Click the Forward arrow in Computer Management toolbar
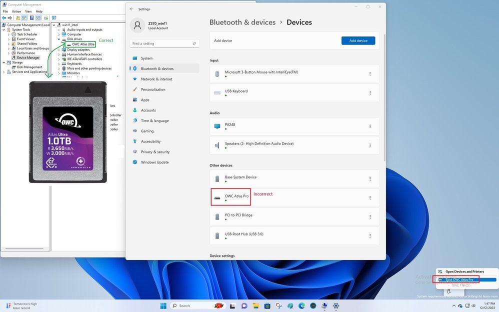The height and width of the screenshot is (312, 499). pyautogui.click(x=10, y=18)
